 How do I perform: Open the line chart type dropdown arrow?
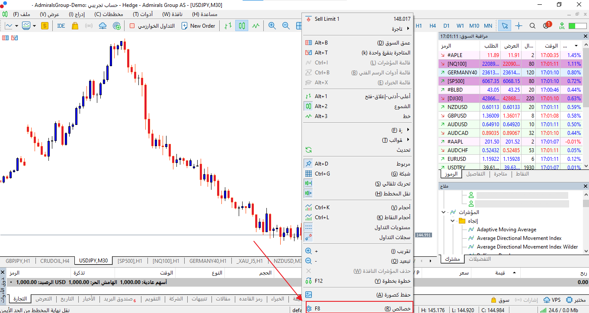click(x=16, y=26)
